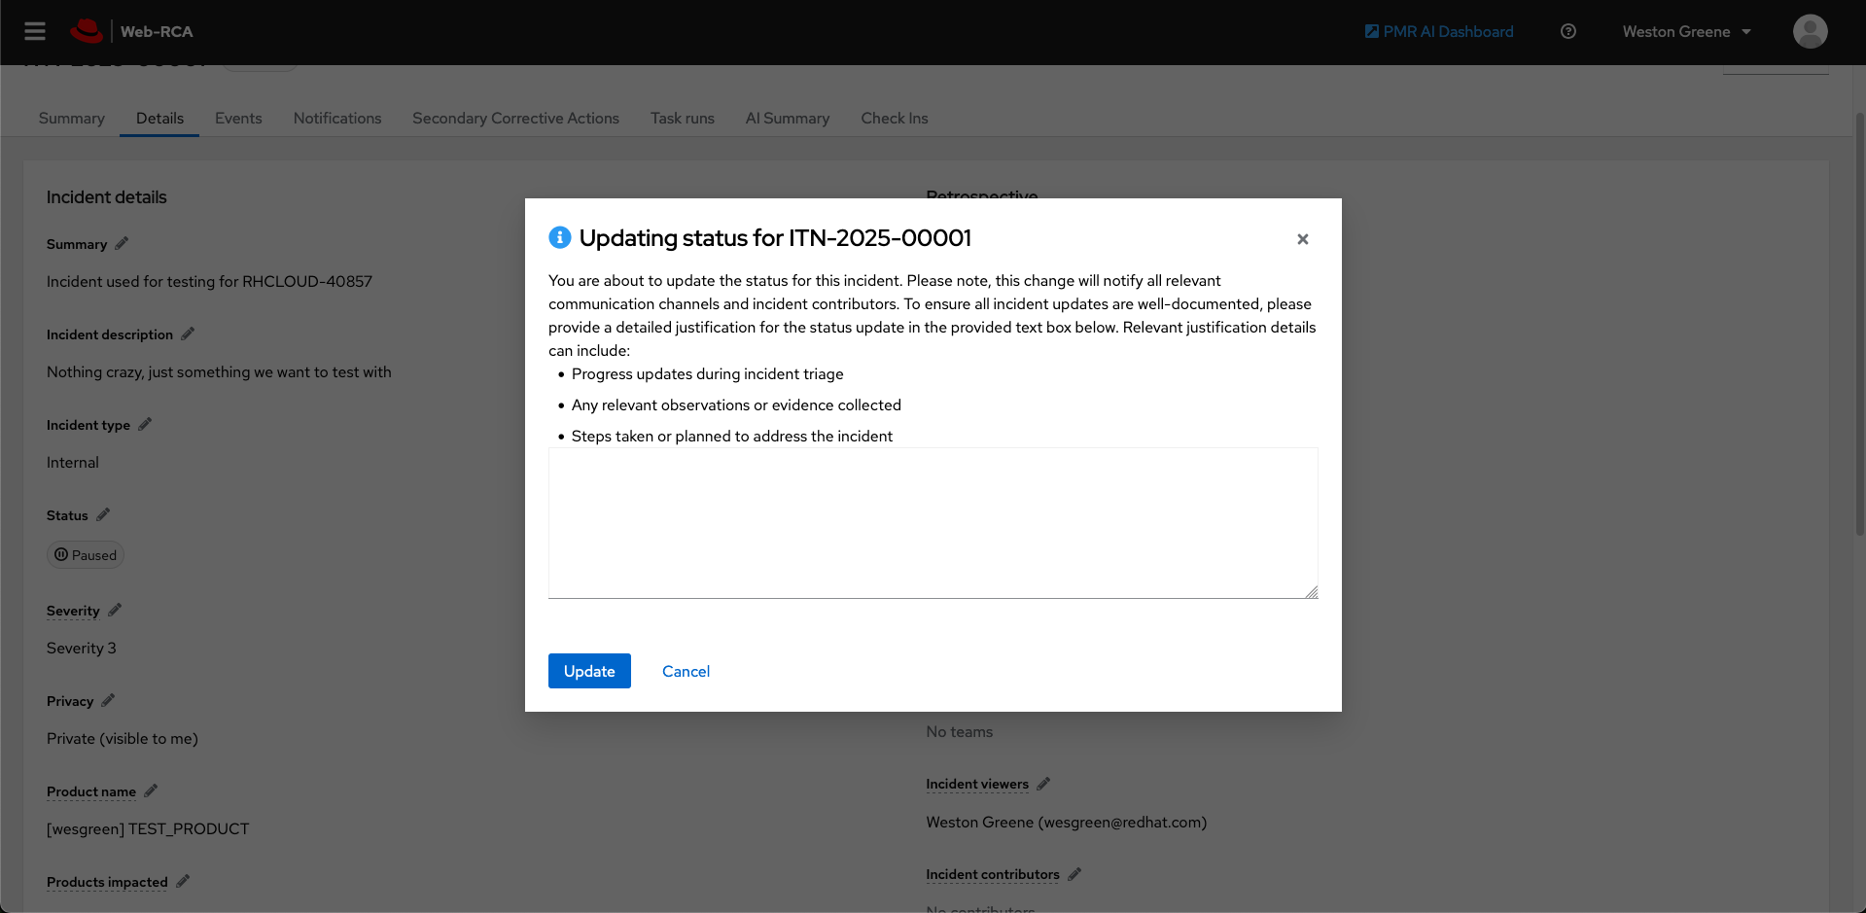Switch to the AI Summary tab
Viewport: 1866px width, 913px height.
coord(787,118)
